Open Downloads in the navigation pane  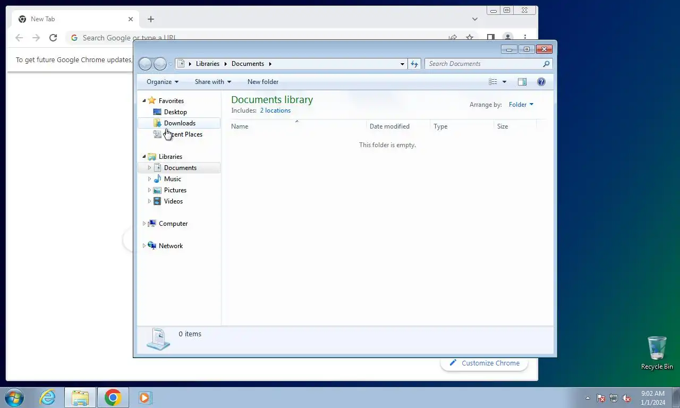coord(180,123)
